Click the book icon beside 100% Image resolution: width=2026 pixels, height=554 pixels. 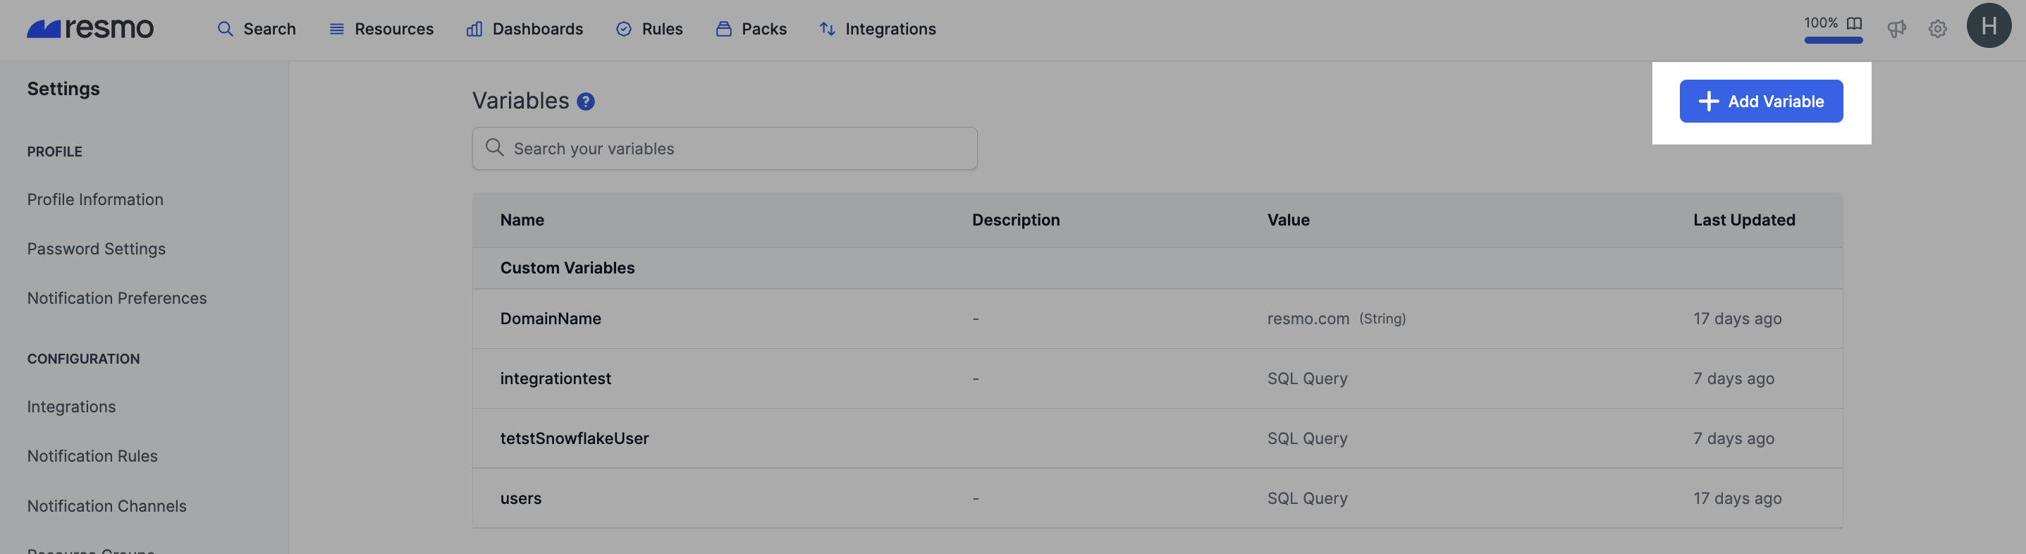[1854, 23]
